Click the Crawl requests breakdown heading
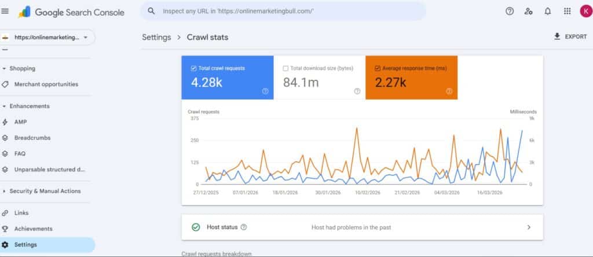 [217, 254]
